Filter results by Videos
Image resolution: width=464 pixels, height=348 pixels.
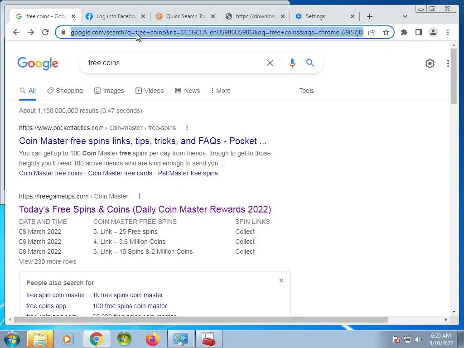pos(150,91)
